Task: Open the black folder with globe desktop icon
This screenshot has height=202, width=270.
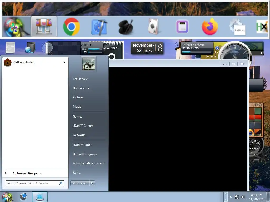Action: tap(30, 48)
